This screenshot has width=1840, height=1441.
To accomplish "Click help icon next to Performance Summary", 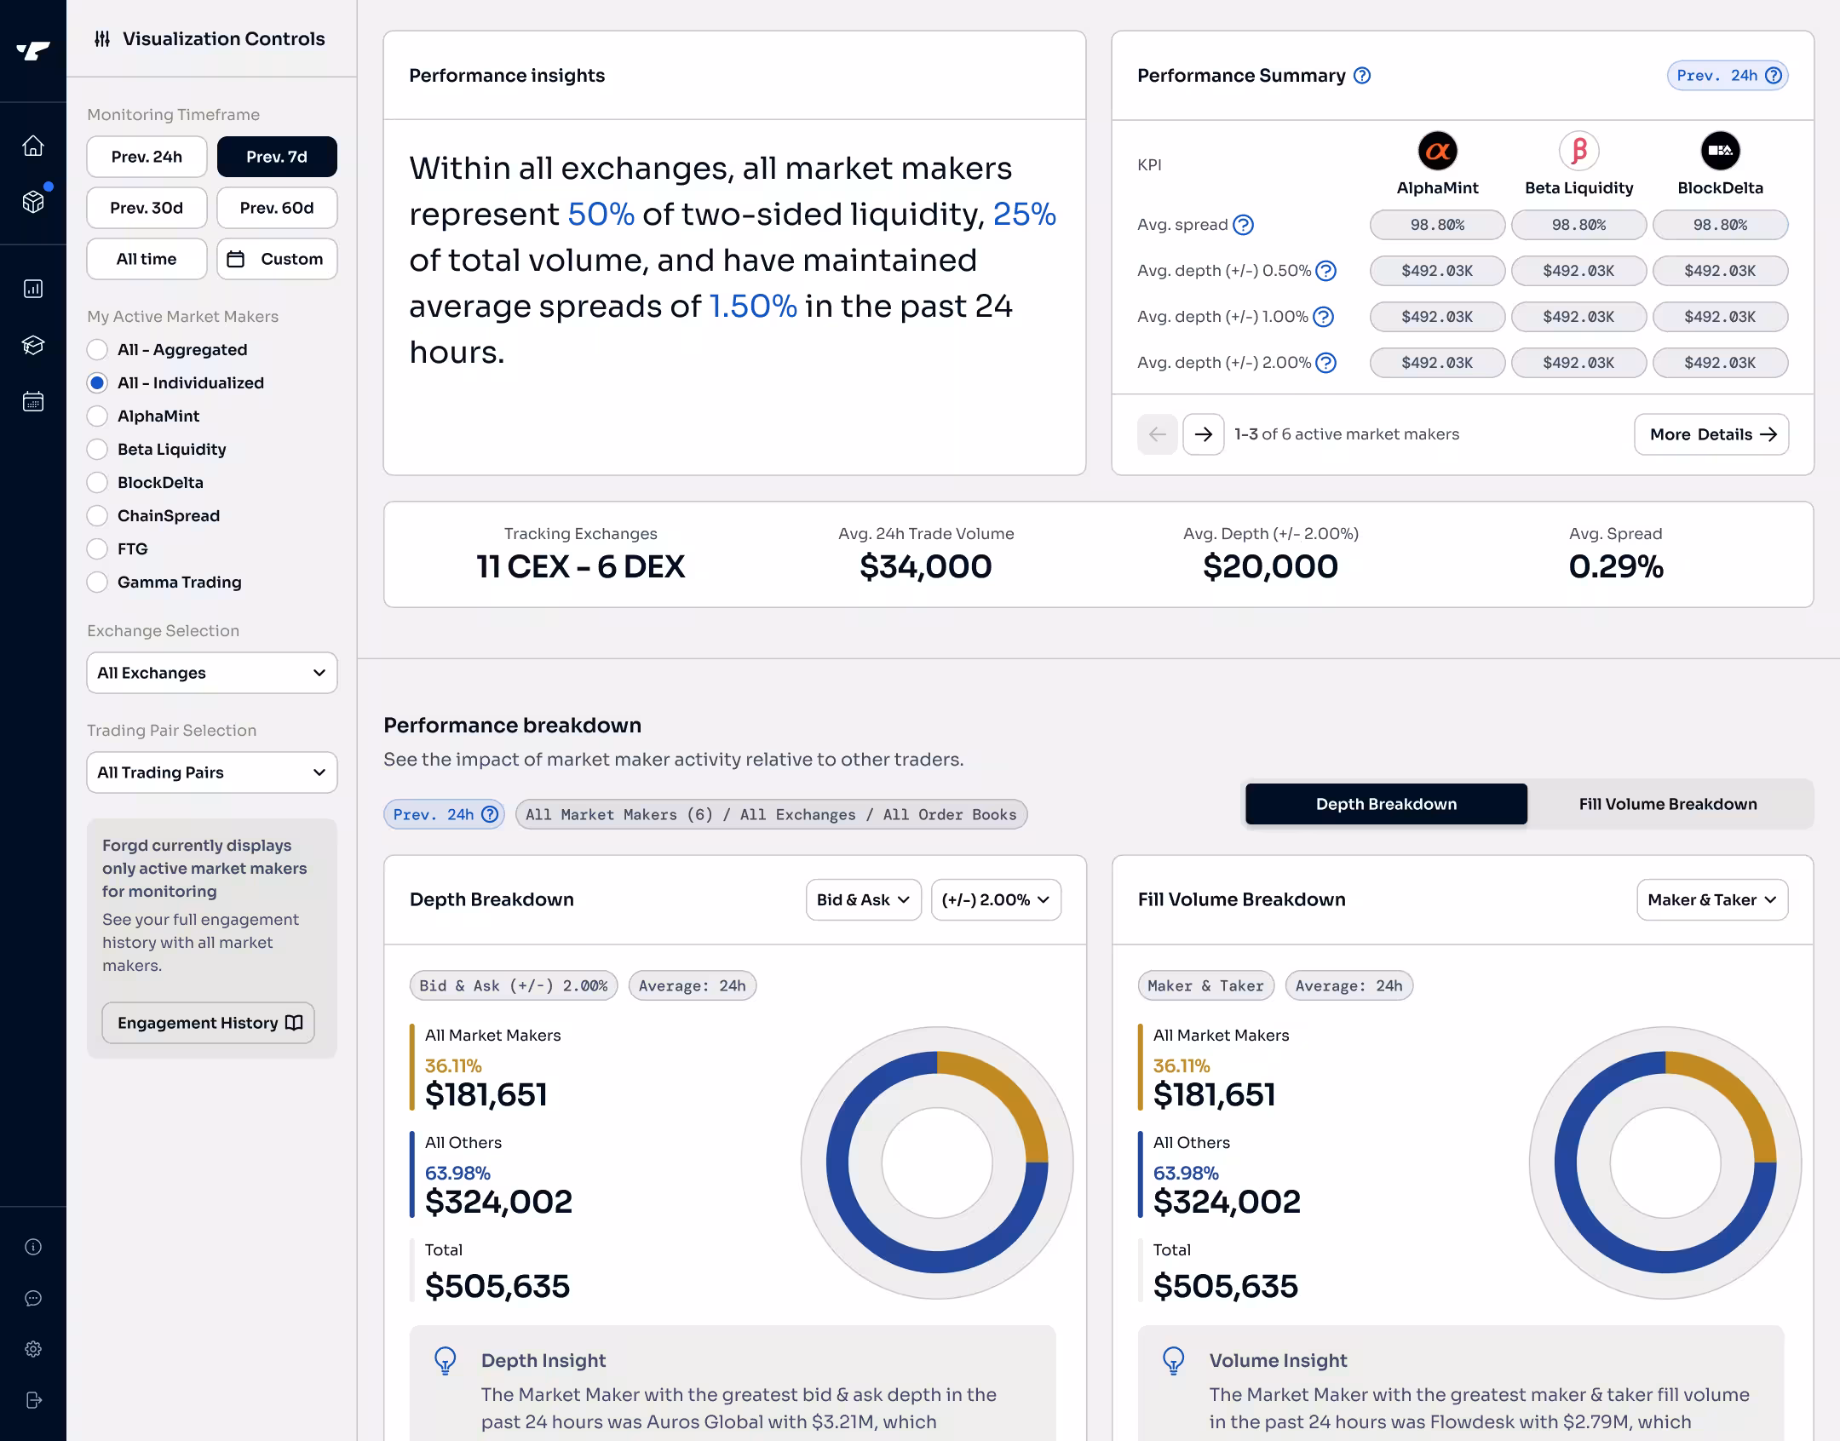I will coord(1362,76).
